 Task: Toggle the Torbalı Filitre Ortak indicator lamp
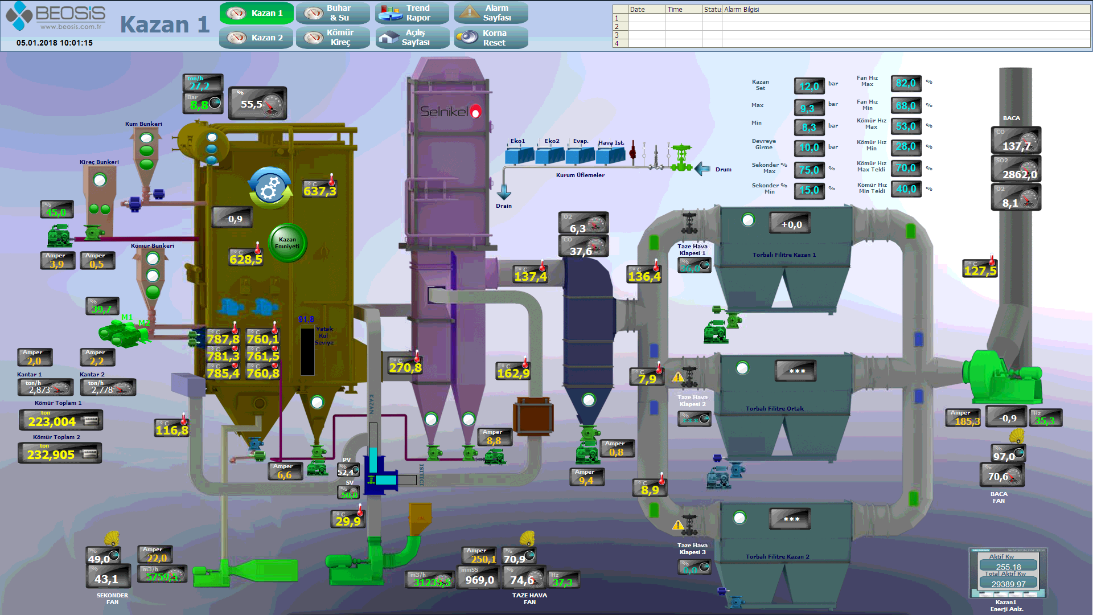click(x=742, y=368)
